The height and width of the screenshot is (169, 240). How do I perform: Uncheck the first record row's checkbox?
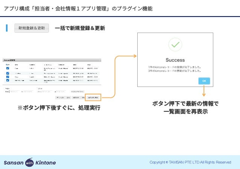click(8, 68)
